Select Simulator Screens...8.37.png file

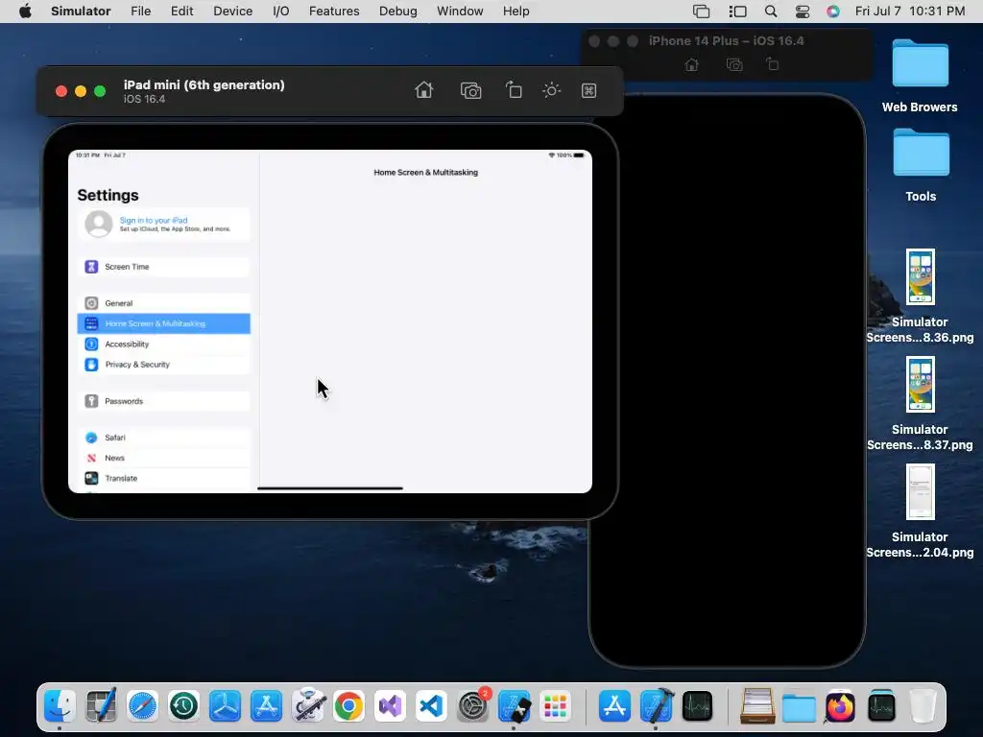pos(920,404)
